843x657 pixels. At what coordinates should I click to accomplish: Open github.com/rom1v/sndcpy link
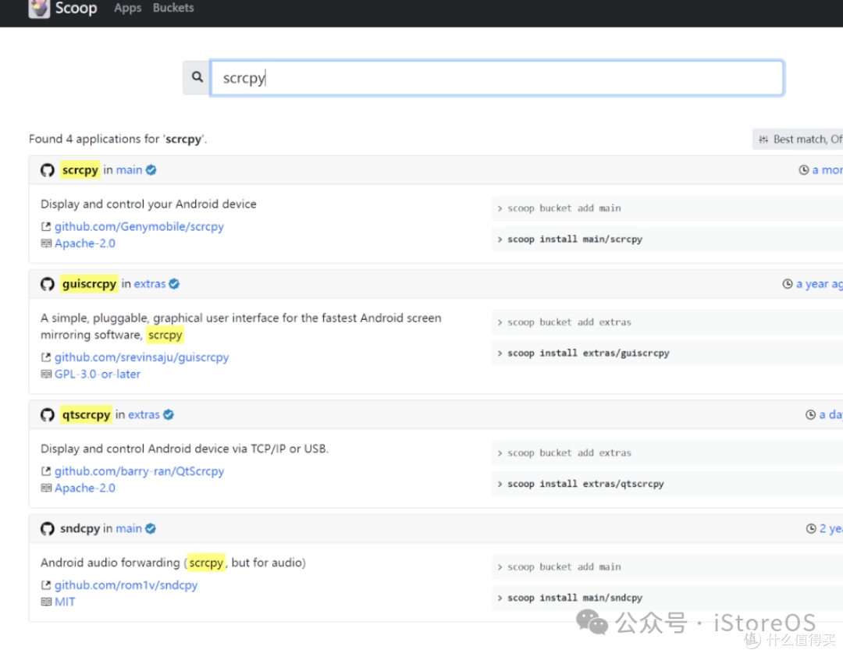pos(126,585)
